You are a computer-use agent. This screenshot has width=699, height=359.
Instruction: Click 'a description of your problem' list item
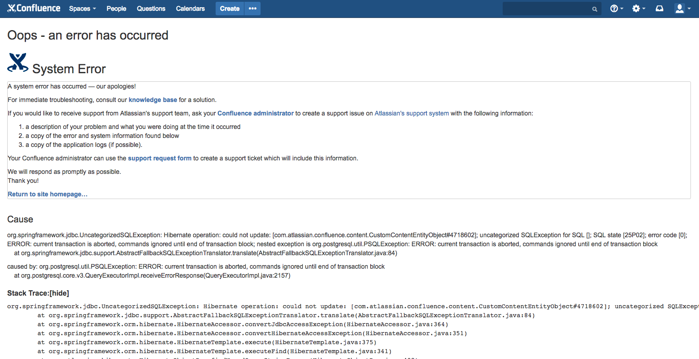pos(133,127)
